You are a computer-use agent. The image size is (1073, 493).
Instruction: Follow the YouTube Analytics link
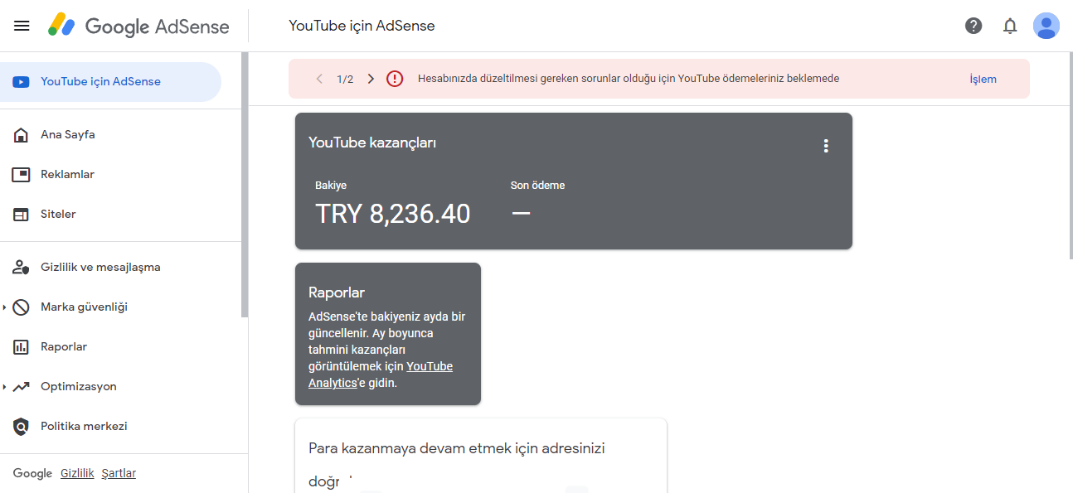[x=381, y=375]
